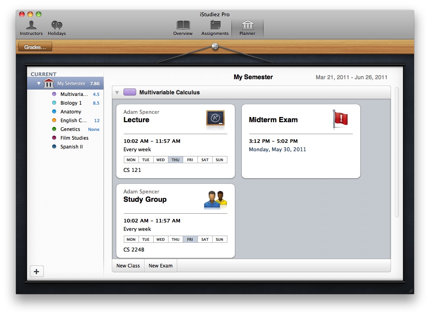Image resolution: width=430 pixels, height=316 pixels.
Task: Click the people icon on the Study Group card
Action: click(215, 198)
